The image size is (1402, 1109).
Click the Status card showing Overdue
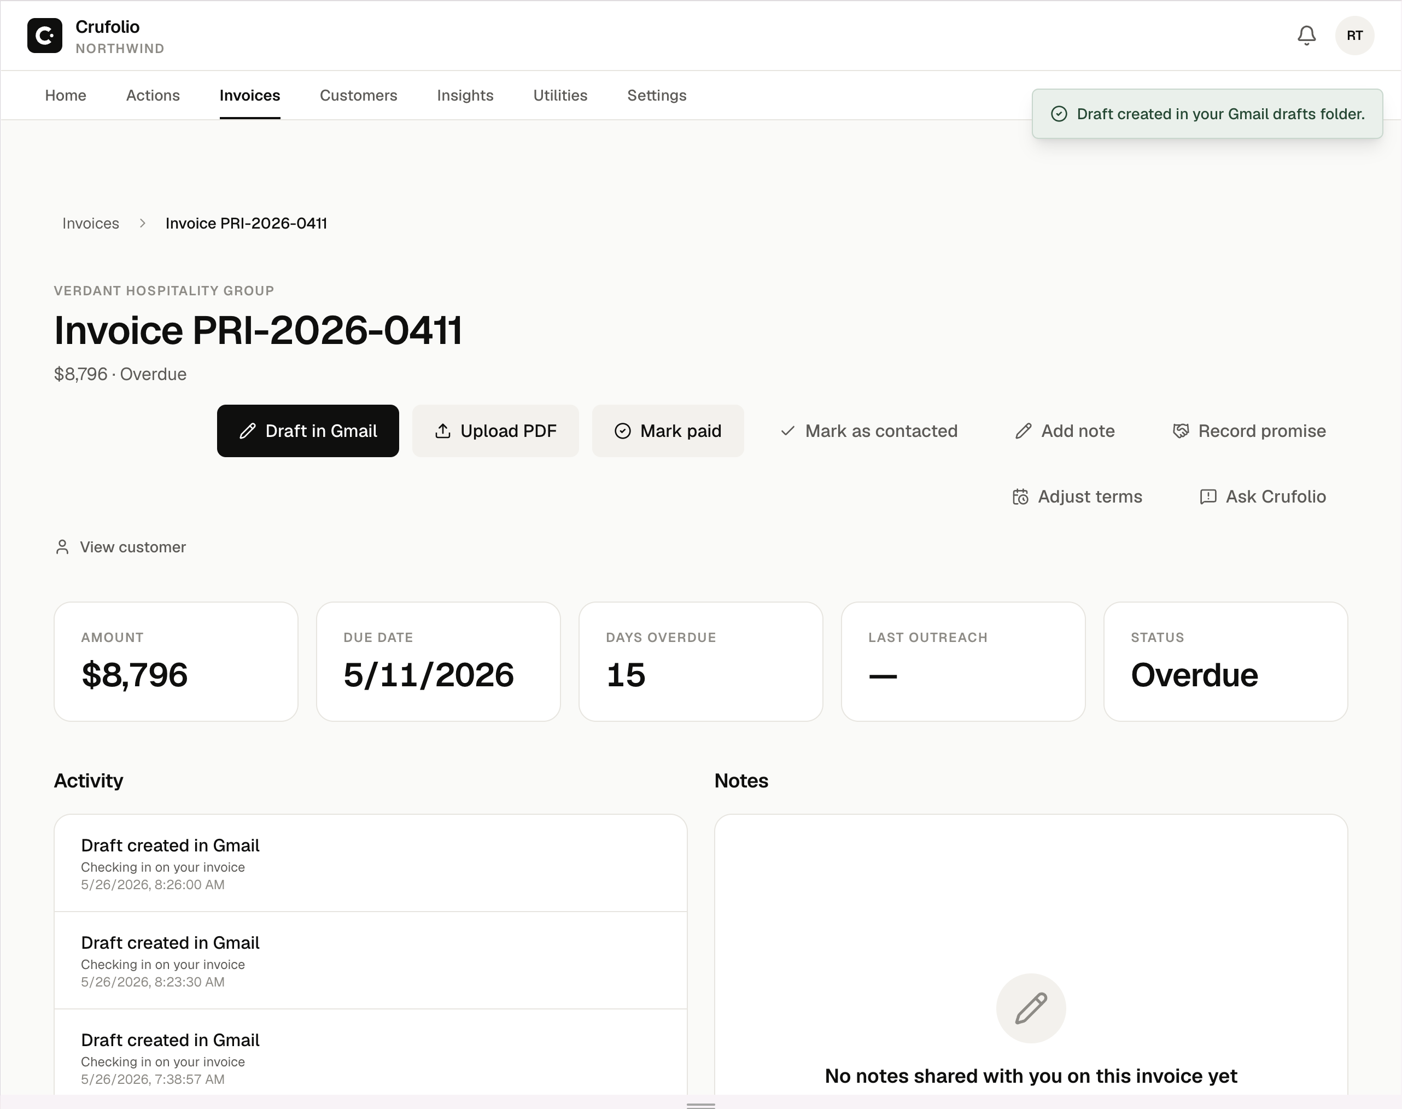pos(1225,662)
